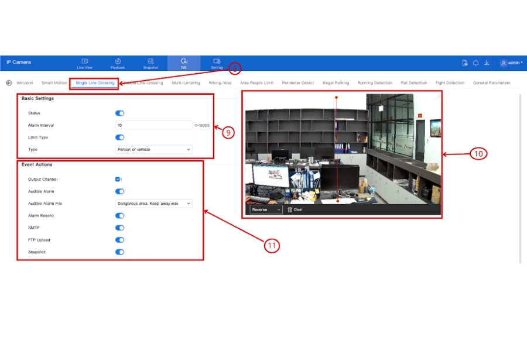This screenshot has width=527, height=351.
Task: Toggle the Alarm Record switch
Action: [119, 216]
